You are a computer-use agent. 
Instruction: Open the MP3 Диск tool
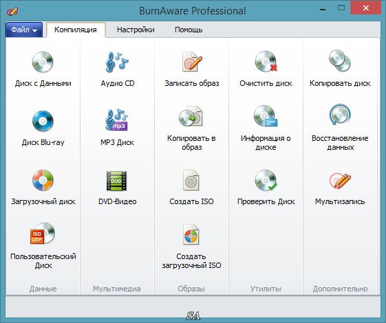click(x=117, y=128)
